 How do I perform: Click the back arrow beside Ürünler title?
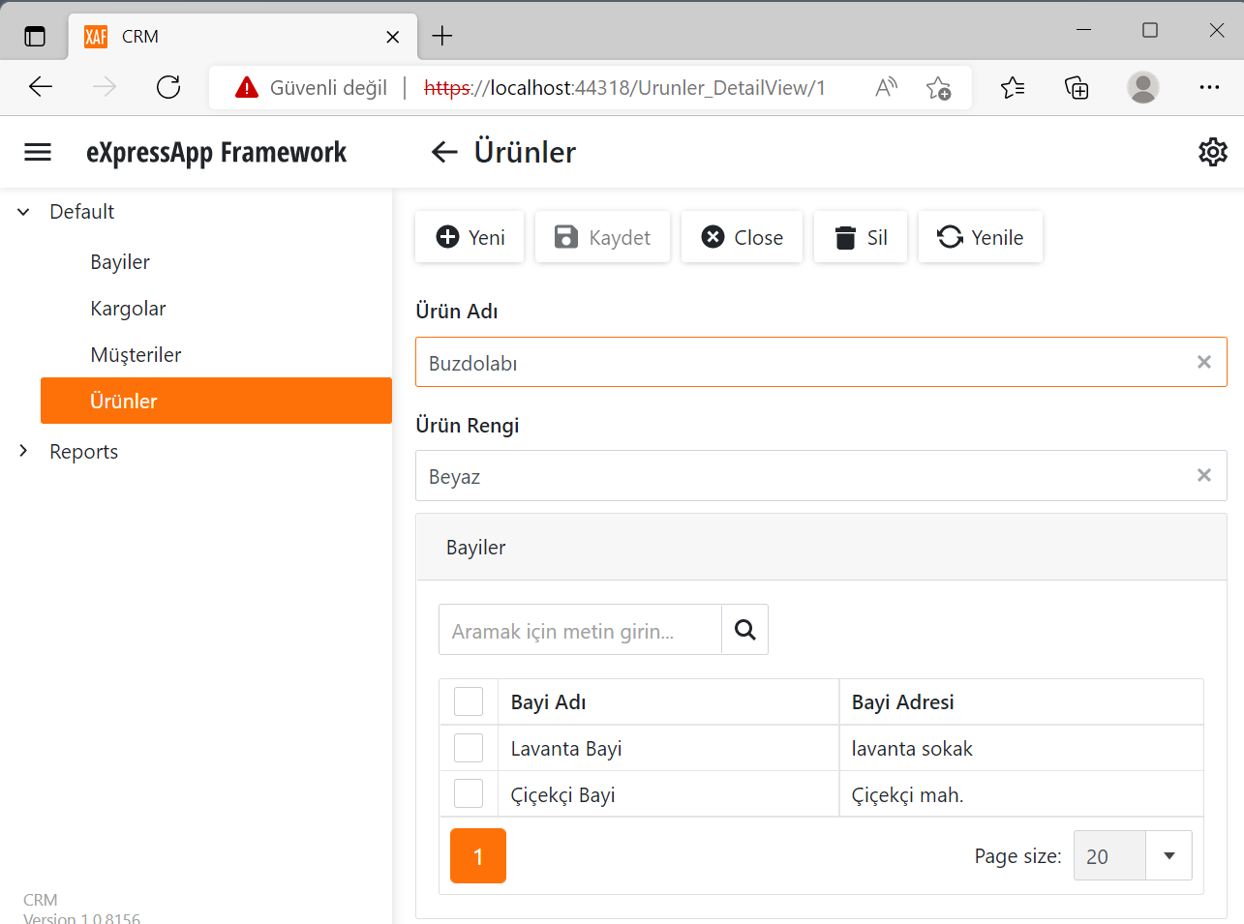pos(443,151)
